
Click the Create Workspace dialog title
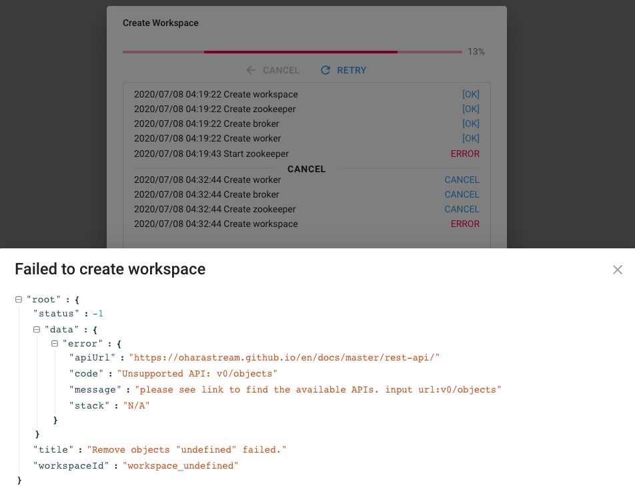(161, 23)
